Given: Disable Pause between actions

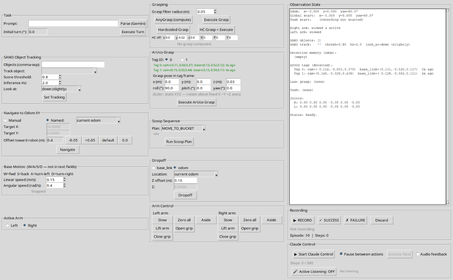Looking at the screenshot, I should pyautogui.click(x=342, y=254).
